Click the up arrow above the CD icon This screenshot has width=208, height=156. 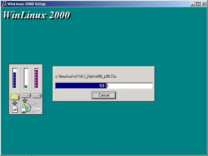click(x=25, y=100)
